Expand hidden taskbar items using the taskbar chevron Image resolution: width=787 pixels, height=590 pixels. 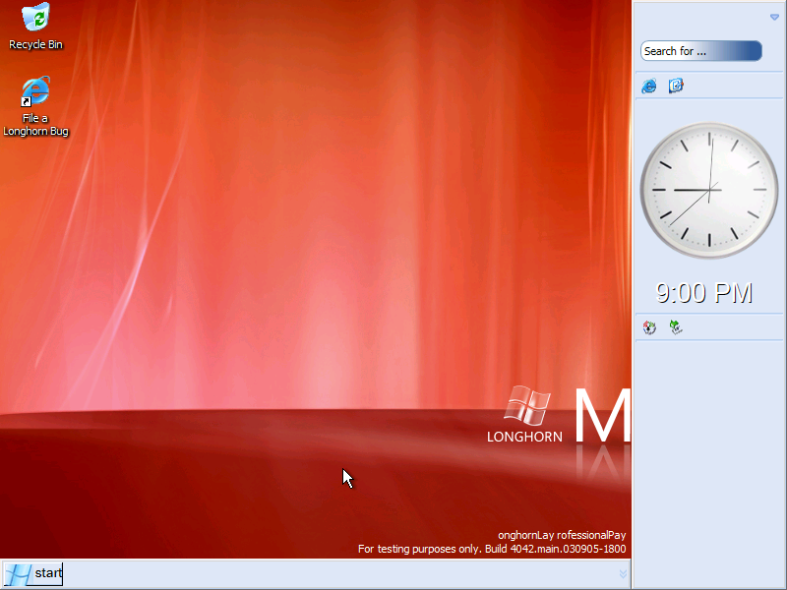[623, 575]
